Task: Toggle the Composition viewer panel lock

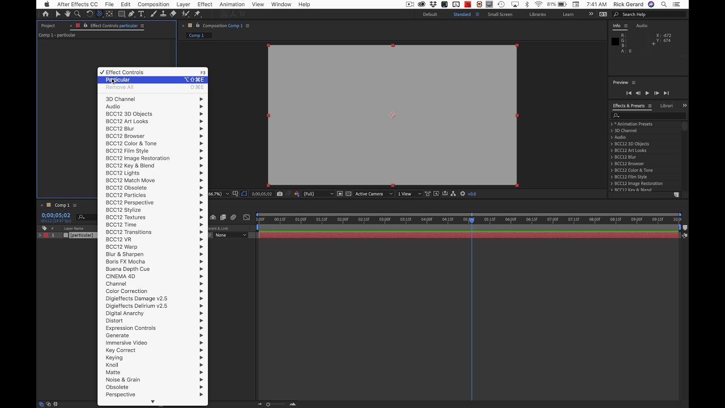Action: [x=198, y=25]
